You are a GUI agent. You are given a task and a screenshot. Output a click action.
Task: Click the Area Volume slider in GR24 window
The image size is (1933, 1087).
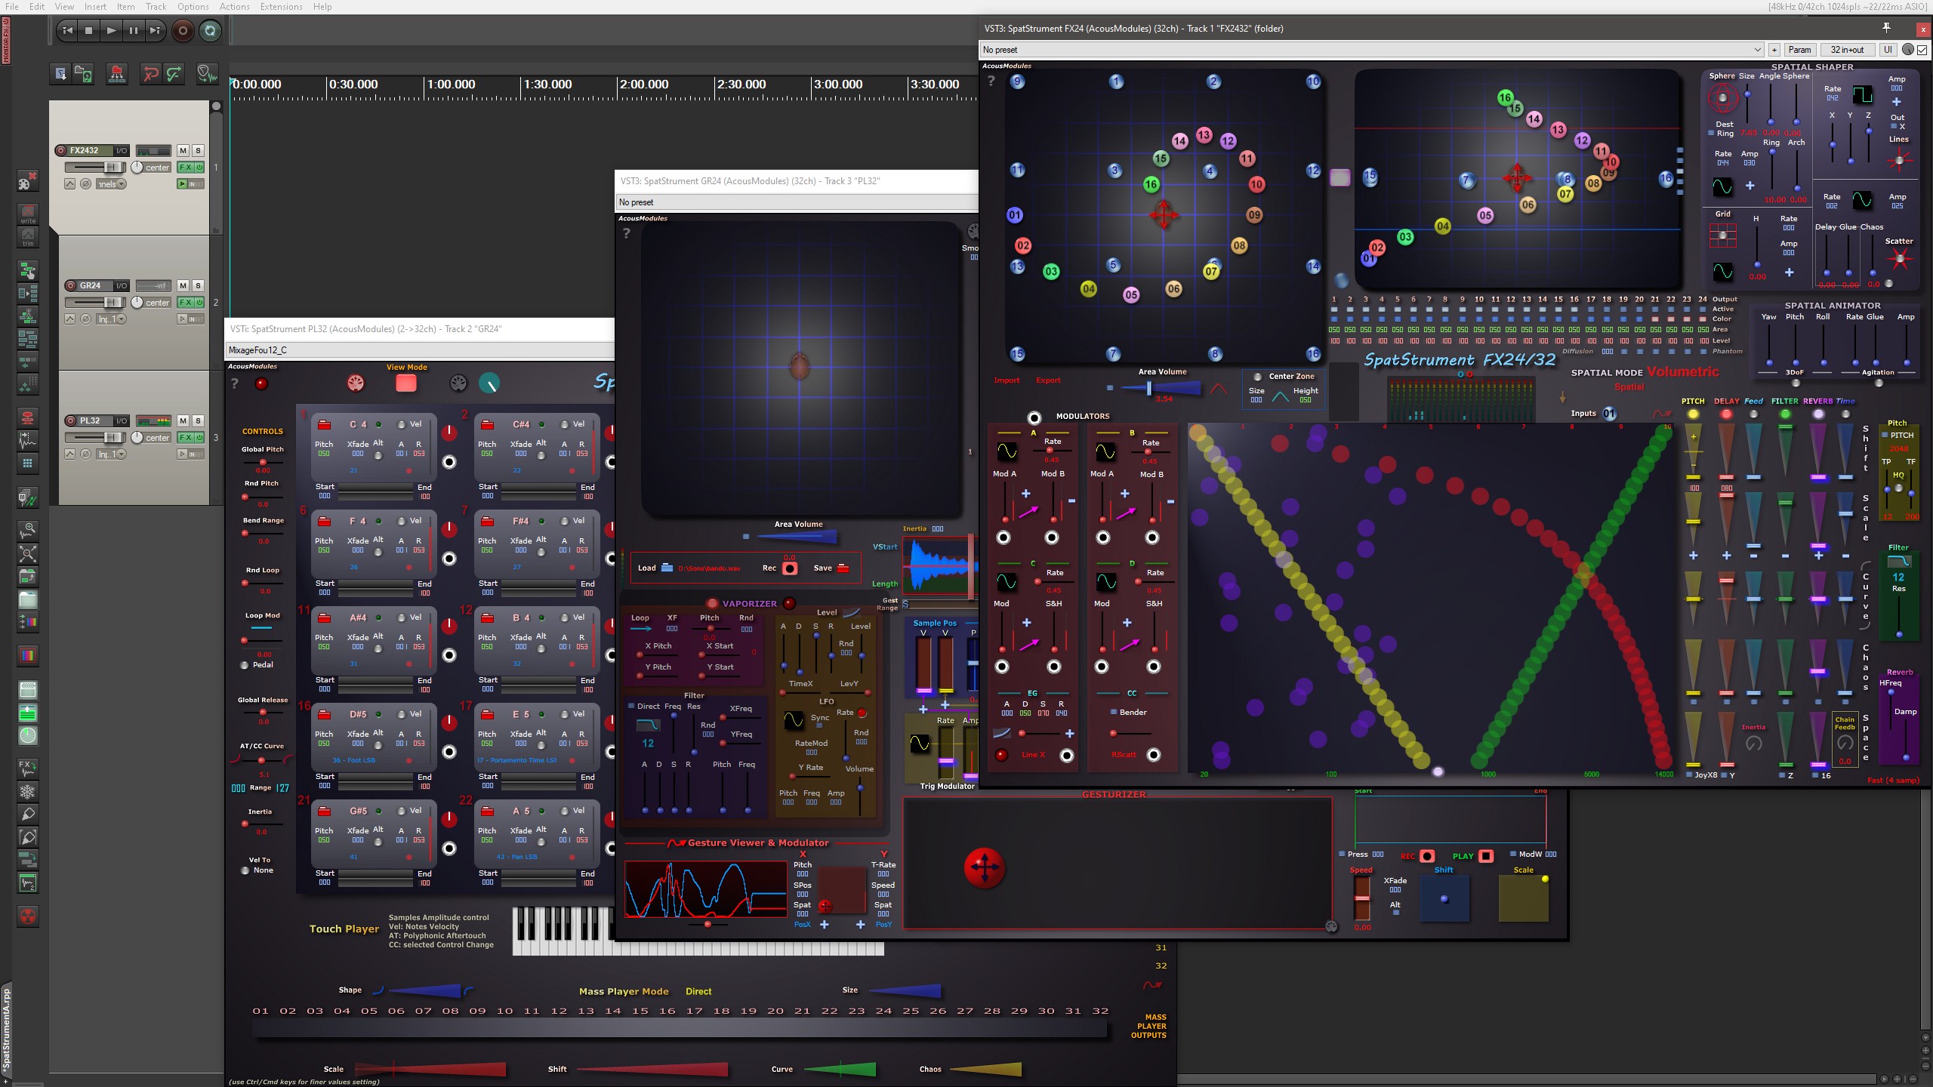click(x=797, y=537)
